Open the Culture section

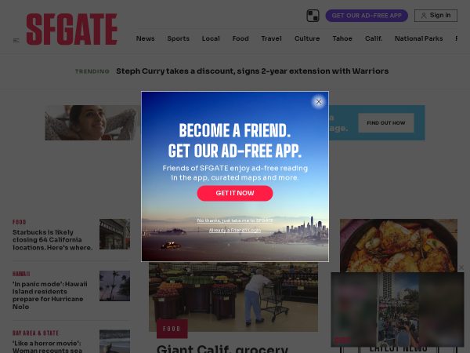(307, 38)
